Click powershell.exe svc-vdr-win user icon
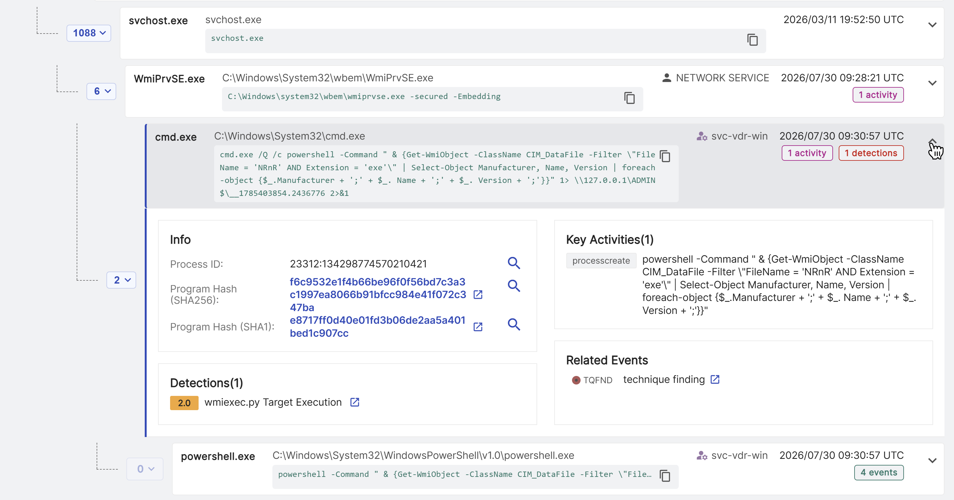Viewport: 954px width, 500px height. (x=702, y=456)
